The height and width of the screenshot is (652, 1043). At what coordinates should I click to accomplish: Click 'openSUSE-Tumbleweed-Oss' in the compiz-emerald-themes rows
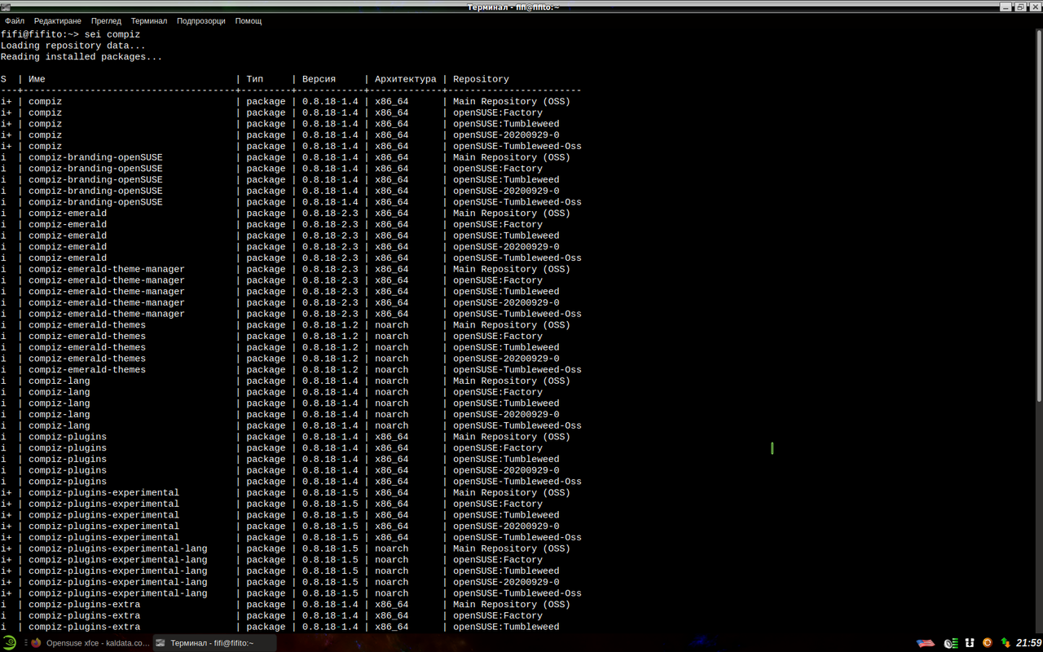pos(517,370)
